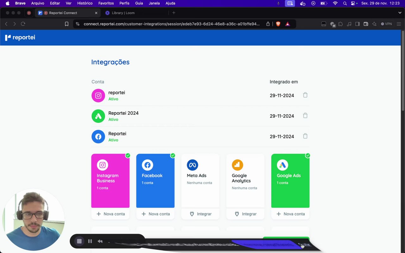Click the Integrações heading
This screenshot has height=253, width=405.
110,62
